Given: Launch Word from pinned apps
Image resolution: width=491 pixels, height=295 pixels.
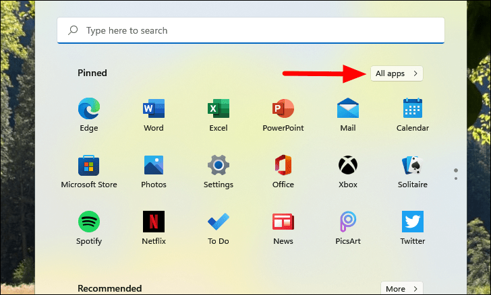Looking at the screenshot, I should click(x=154, y=114).
